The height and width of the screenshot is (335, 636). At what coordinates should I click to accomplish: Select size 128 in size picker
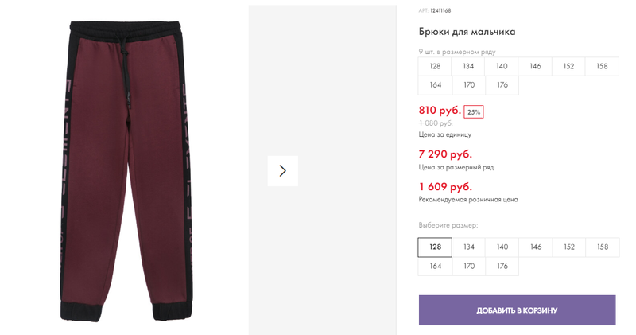point(435,247)
